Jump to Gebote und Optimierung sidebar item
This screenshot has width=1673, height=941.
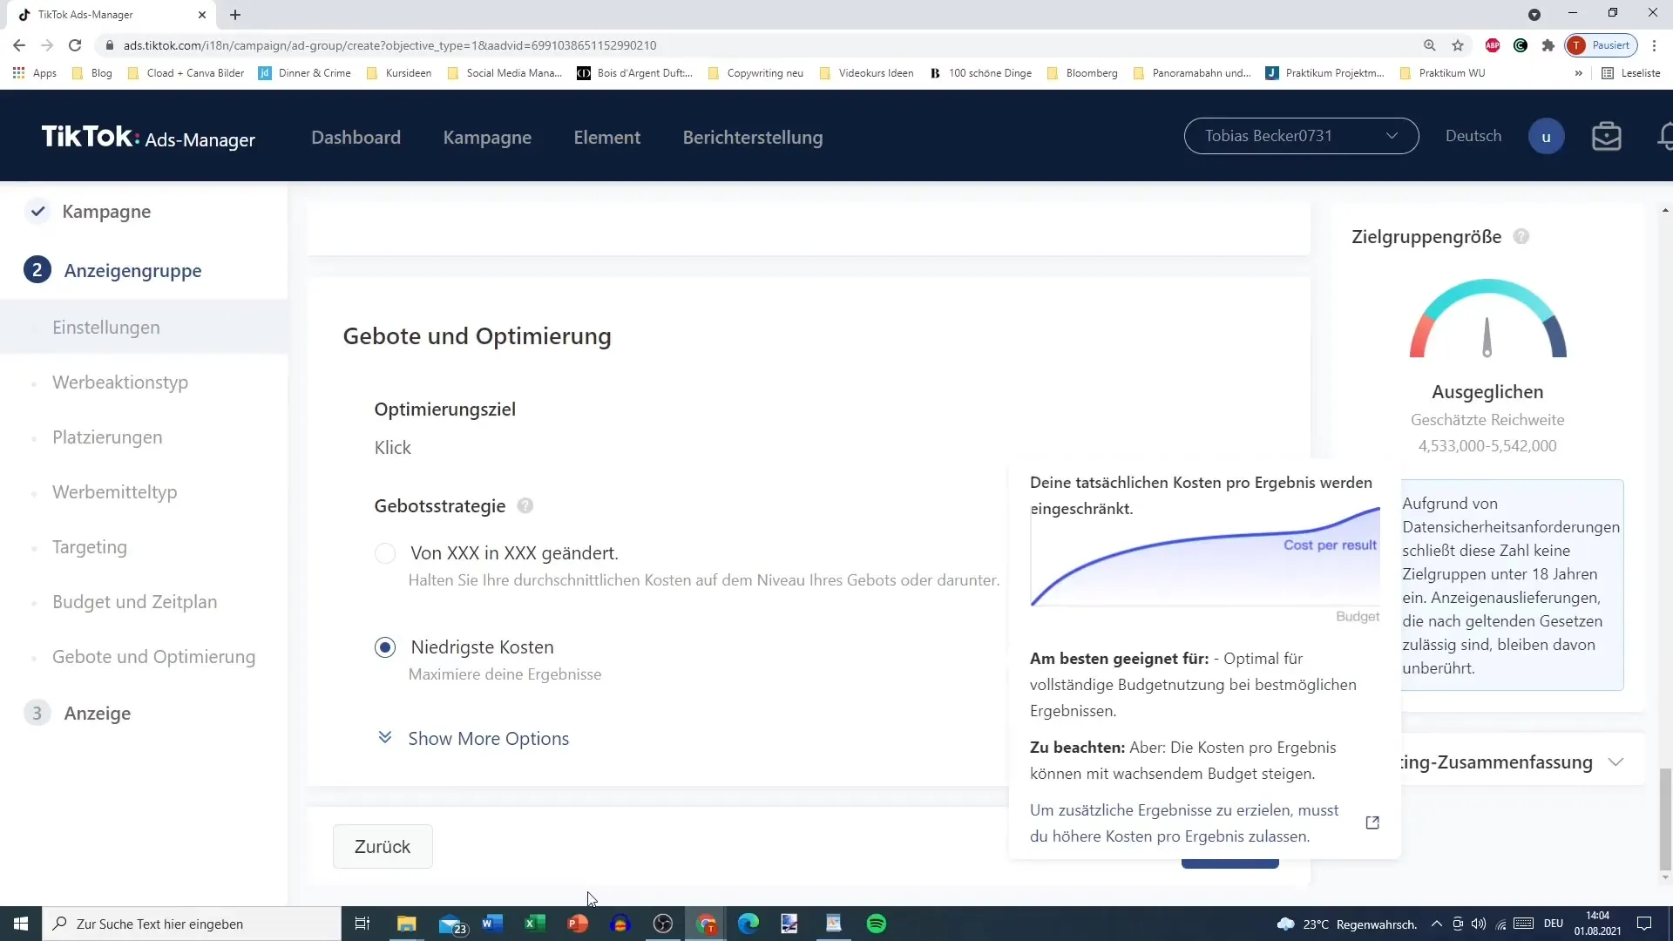coord(154,657)
